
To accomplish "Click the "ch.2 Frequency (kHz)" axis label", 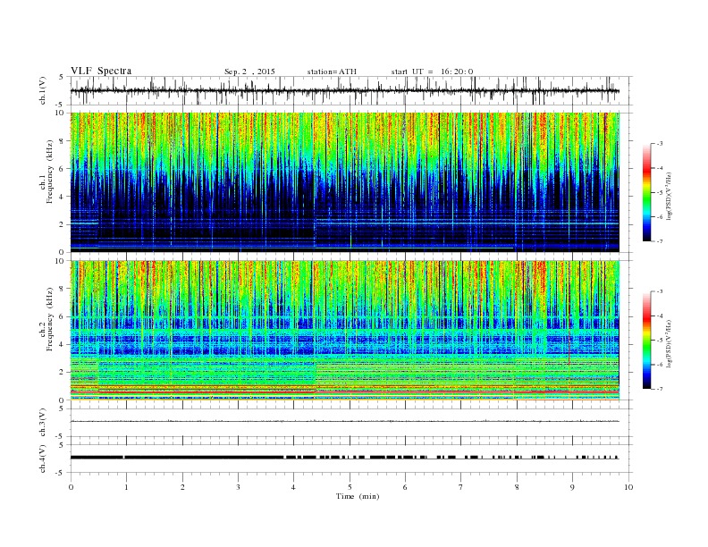I will click(46, 320).
